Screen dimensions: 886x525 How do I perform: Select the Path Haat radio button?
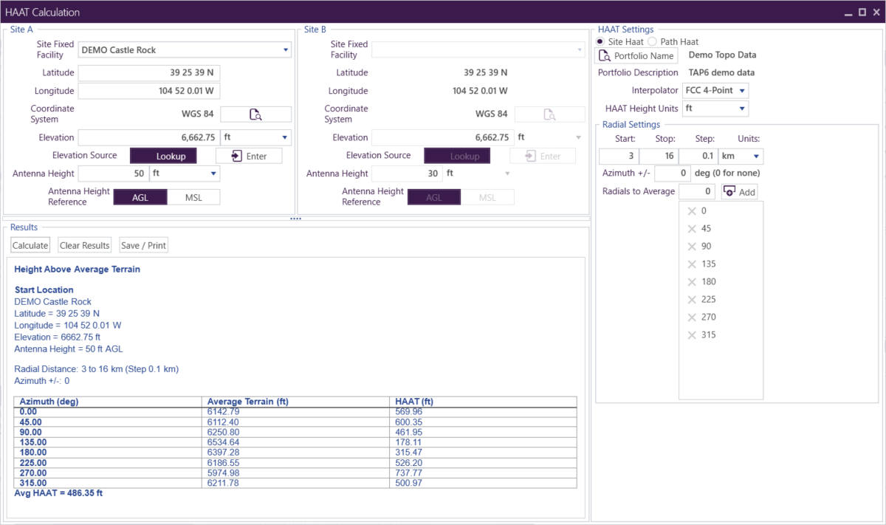[652, 42]
